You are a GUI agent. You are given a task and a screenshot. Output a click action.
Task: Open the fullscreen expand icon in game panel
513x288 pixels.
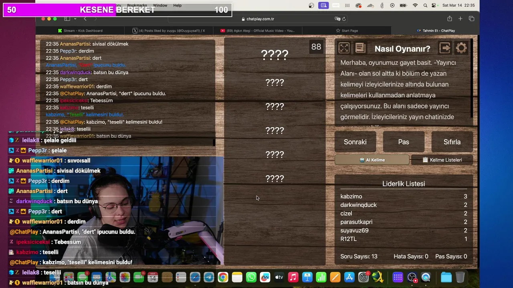pos(344,48)
